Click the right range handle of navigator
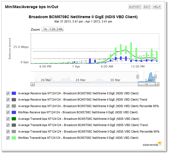169x154 pixels. 155,77
